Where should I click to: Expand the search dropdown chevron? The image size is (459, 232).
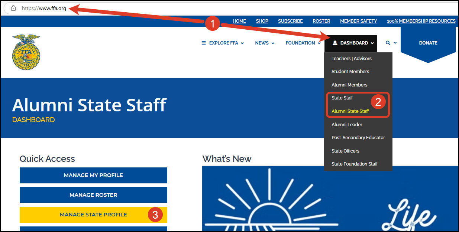click(x=395, y=43)
